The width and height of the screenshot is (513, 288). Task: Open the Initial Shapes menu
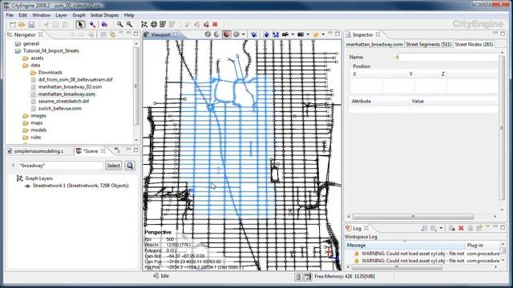tap(104, 15)
